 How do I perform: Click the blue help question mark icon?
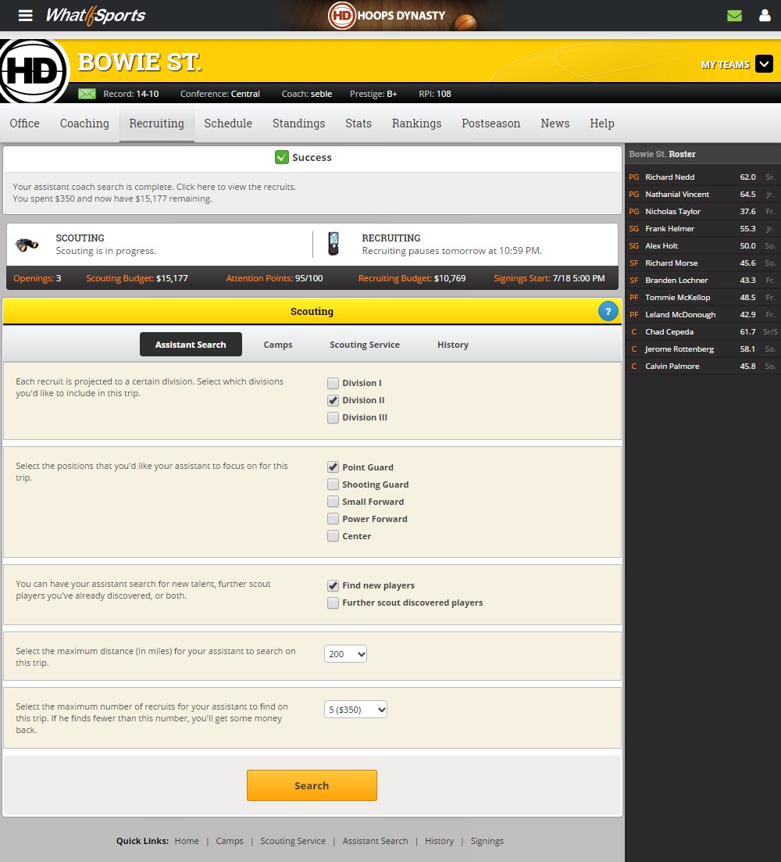pos(608,311)
